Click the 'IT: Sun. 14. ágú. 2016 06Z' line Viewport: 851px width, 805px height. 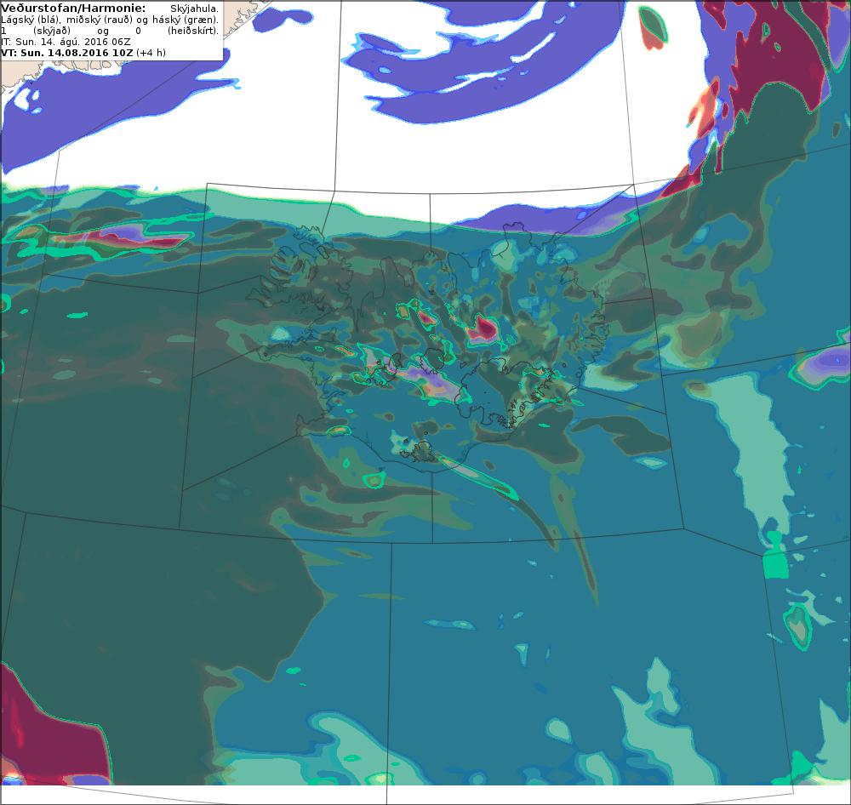click(x=66, y=42)
